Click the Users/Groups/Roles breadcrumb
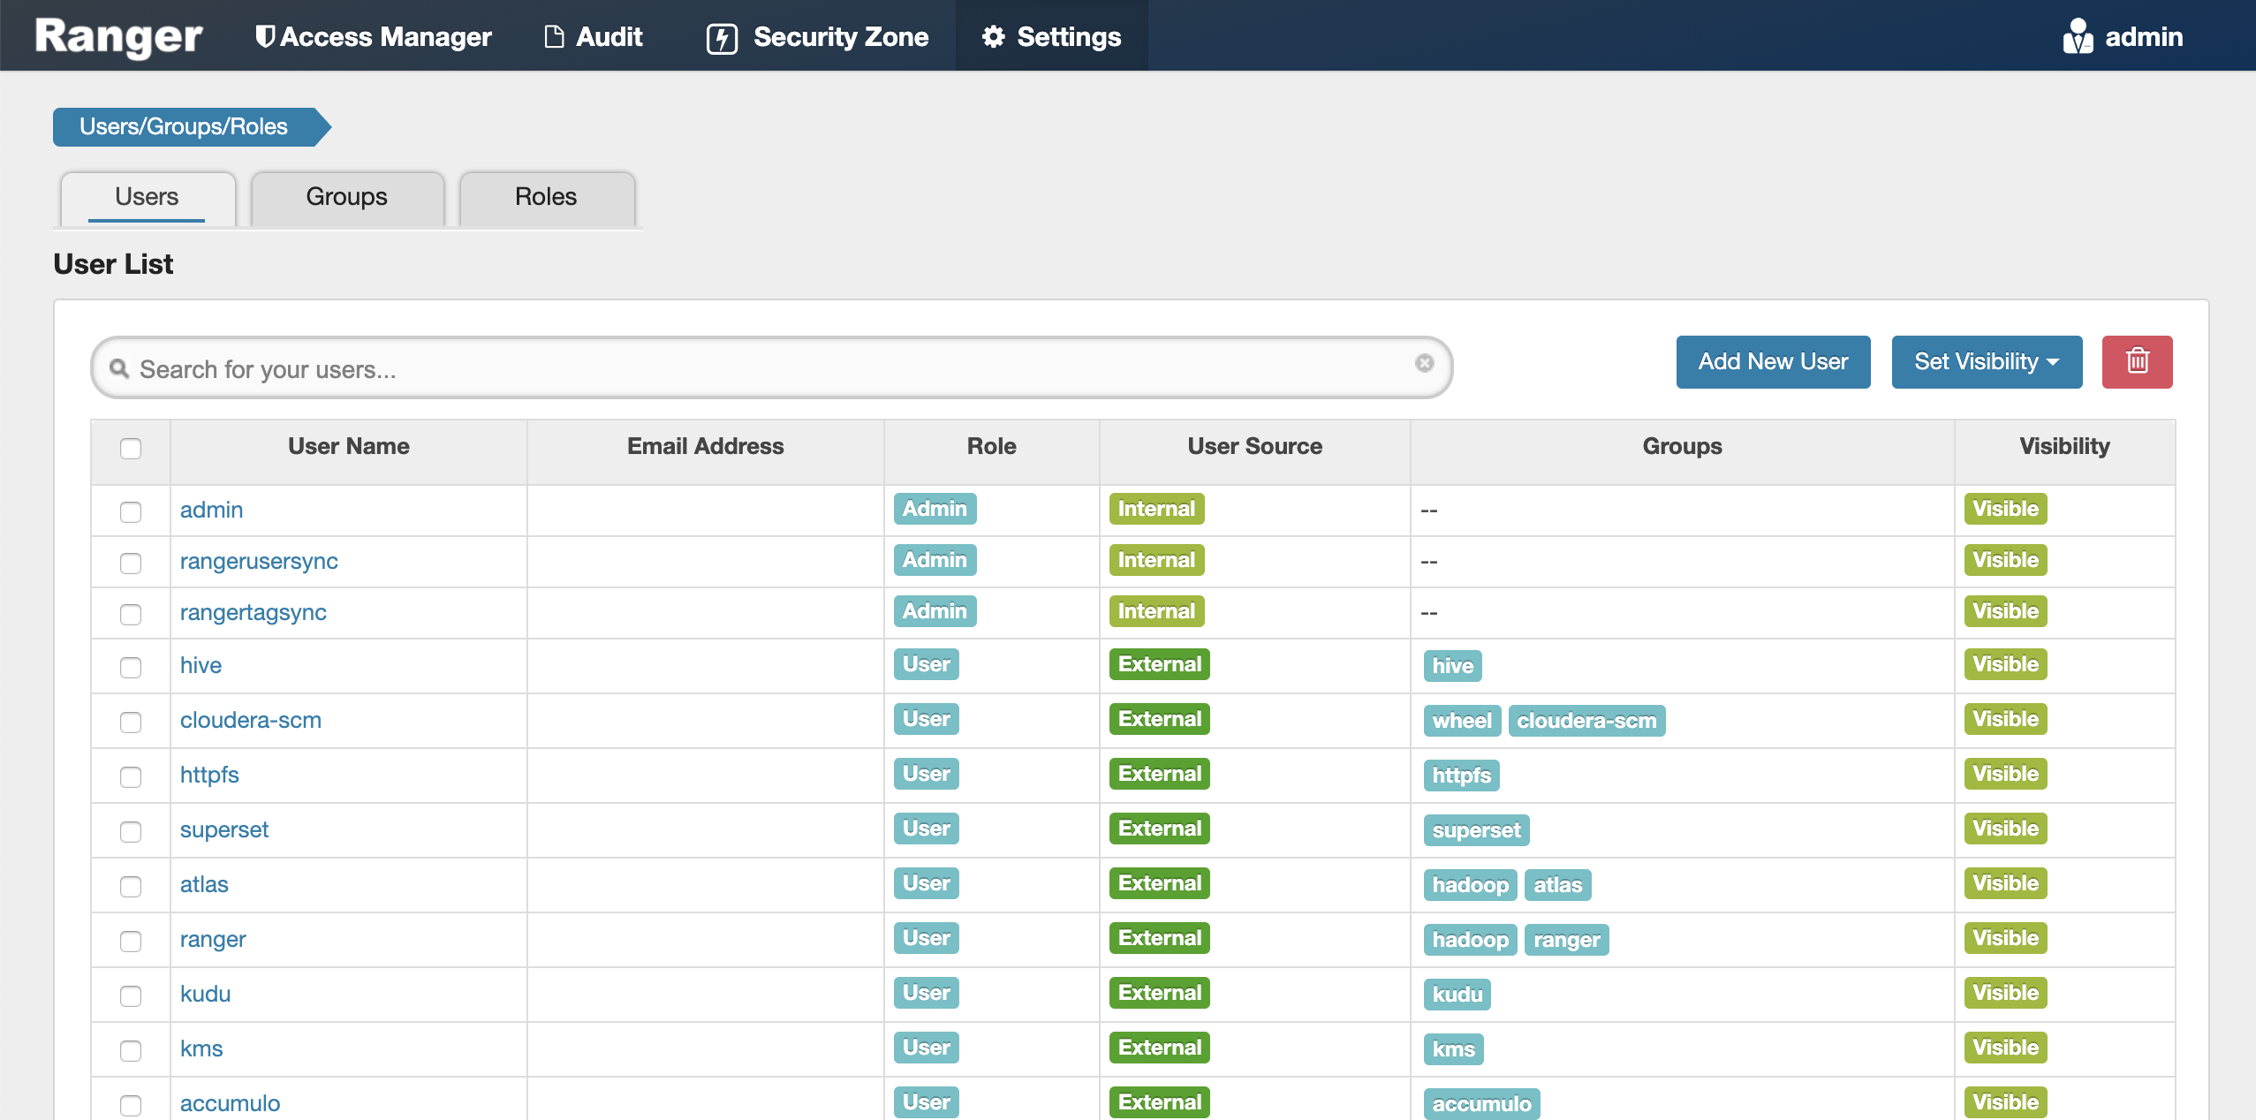Image resolution: width=2256 pixels, height=1120 pixels. 184,126
